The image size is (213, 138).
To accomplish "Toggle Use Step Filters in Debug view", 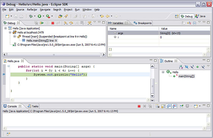I will [89, 23].
